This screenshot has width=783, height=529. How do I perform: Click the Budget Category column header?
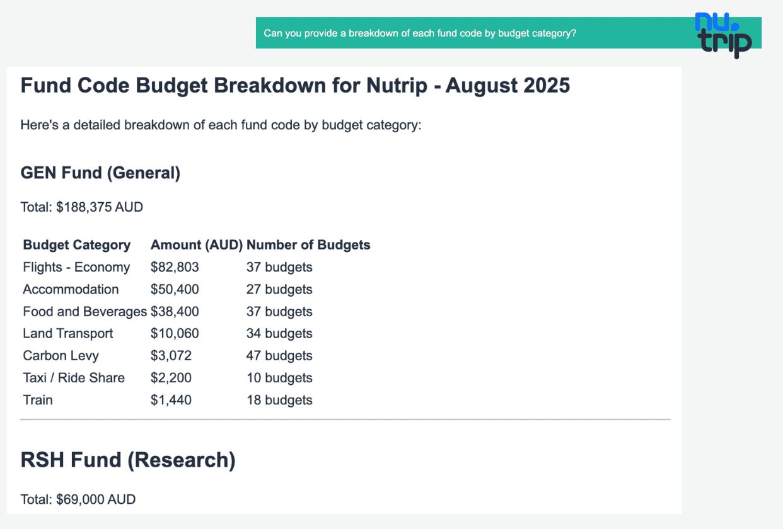77,245
